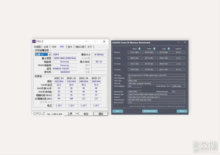Minimize the CPU-Z window
The image size is (220, 155).
(x=86, y=41)
